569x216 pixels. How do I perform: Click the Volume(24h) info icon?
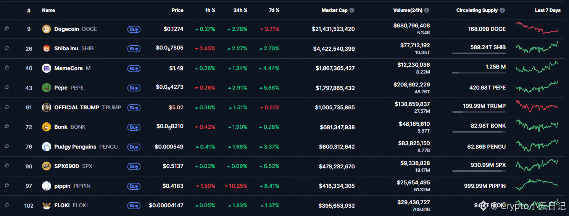pos(427,10)
